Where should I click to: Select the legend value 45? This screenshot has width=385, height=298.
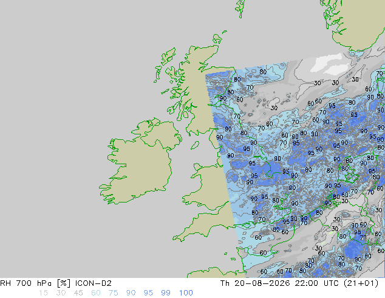[x=78, y=293]
